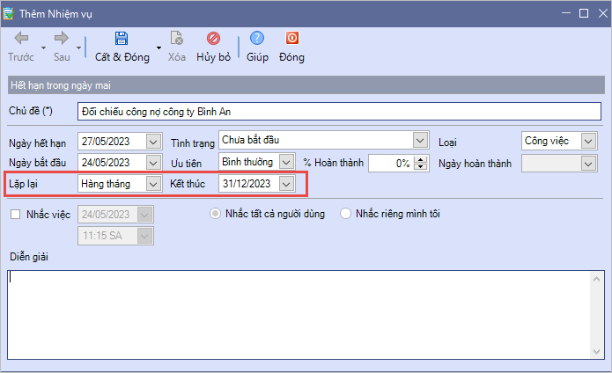Click the Sau forward arrow icon
This screenshot has width=612, height=373.
(62, 39)
